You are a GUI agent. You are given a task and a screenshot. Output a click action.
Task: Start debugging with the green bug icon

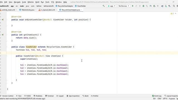point(144,6)
